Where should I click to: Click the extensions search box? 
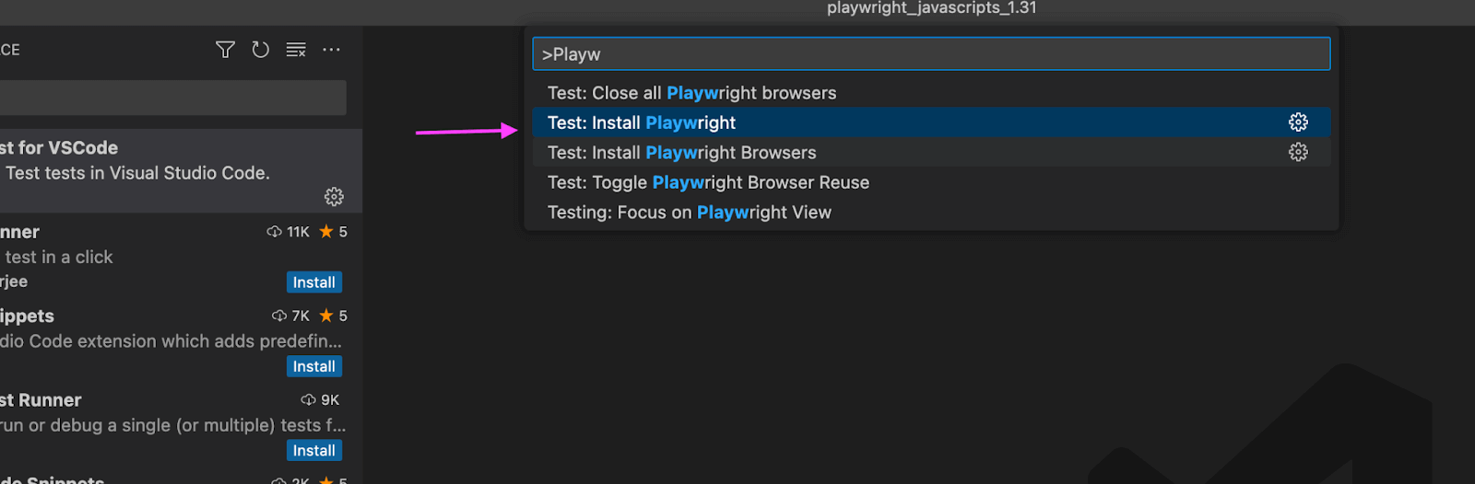[173, 98]
